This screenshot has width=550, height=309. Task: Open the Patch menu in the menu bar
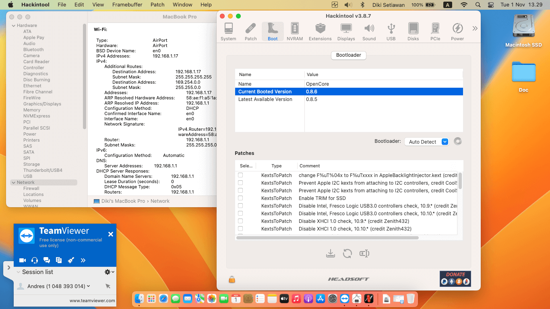click(x=157, y=5)
